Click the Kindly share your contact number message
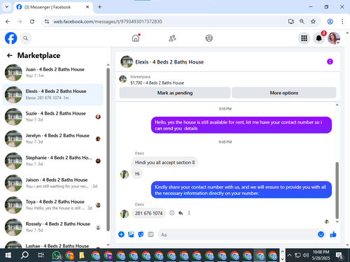Image resolution: width=350 pixels, height=262 pixels. tap(241, 190)
